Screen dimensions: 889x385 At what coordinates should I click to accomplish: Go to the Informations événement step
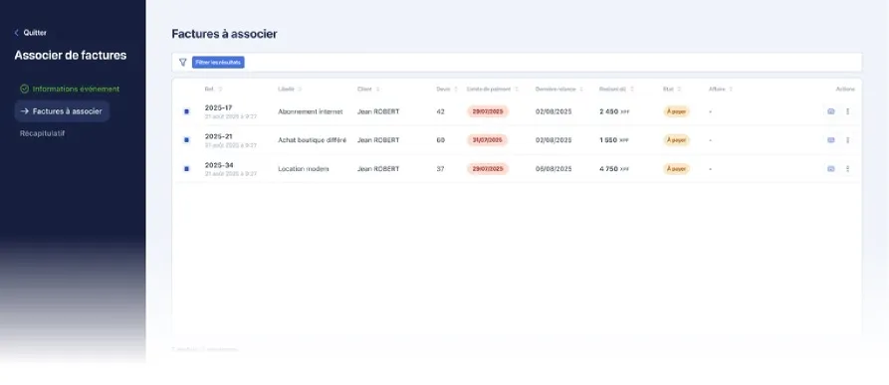click(70, 89)
